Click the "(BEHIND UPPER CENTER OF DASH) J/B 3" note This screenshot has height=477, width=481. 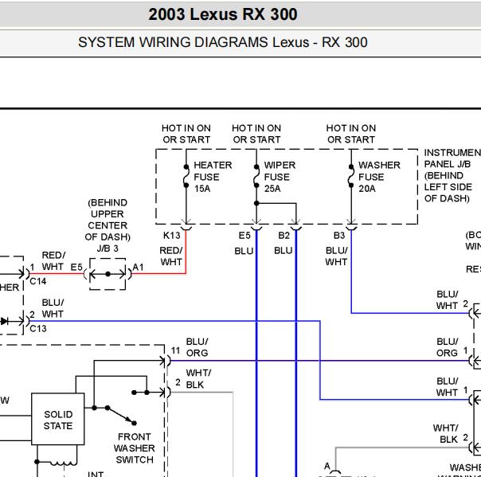[108, 225]
